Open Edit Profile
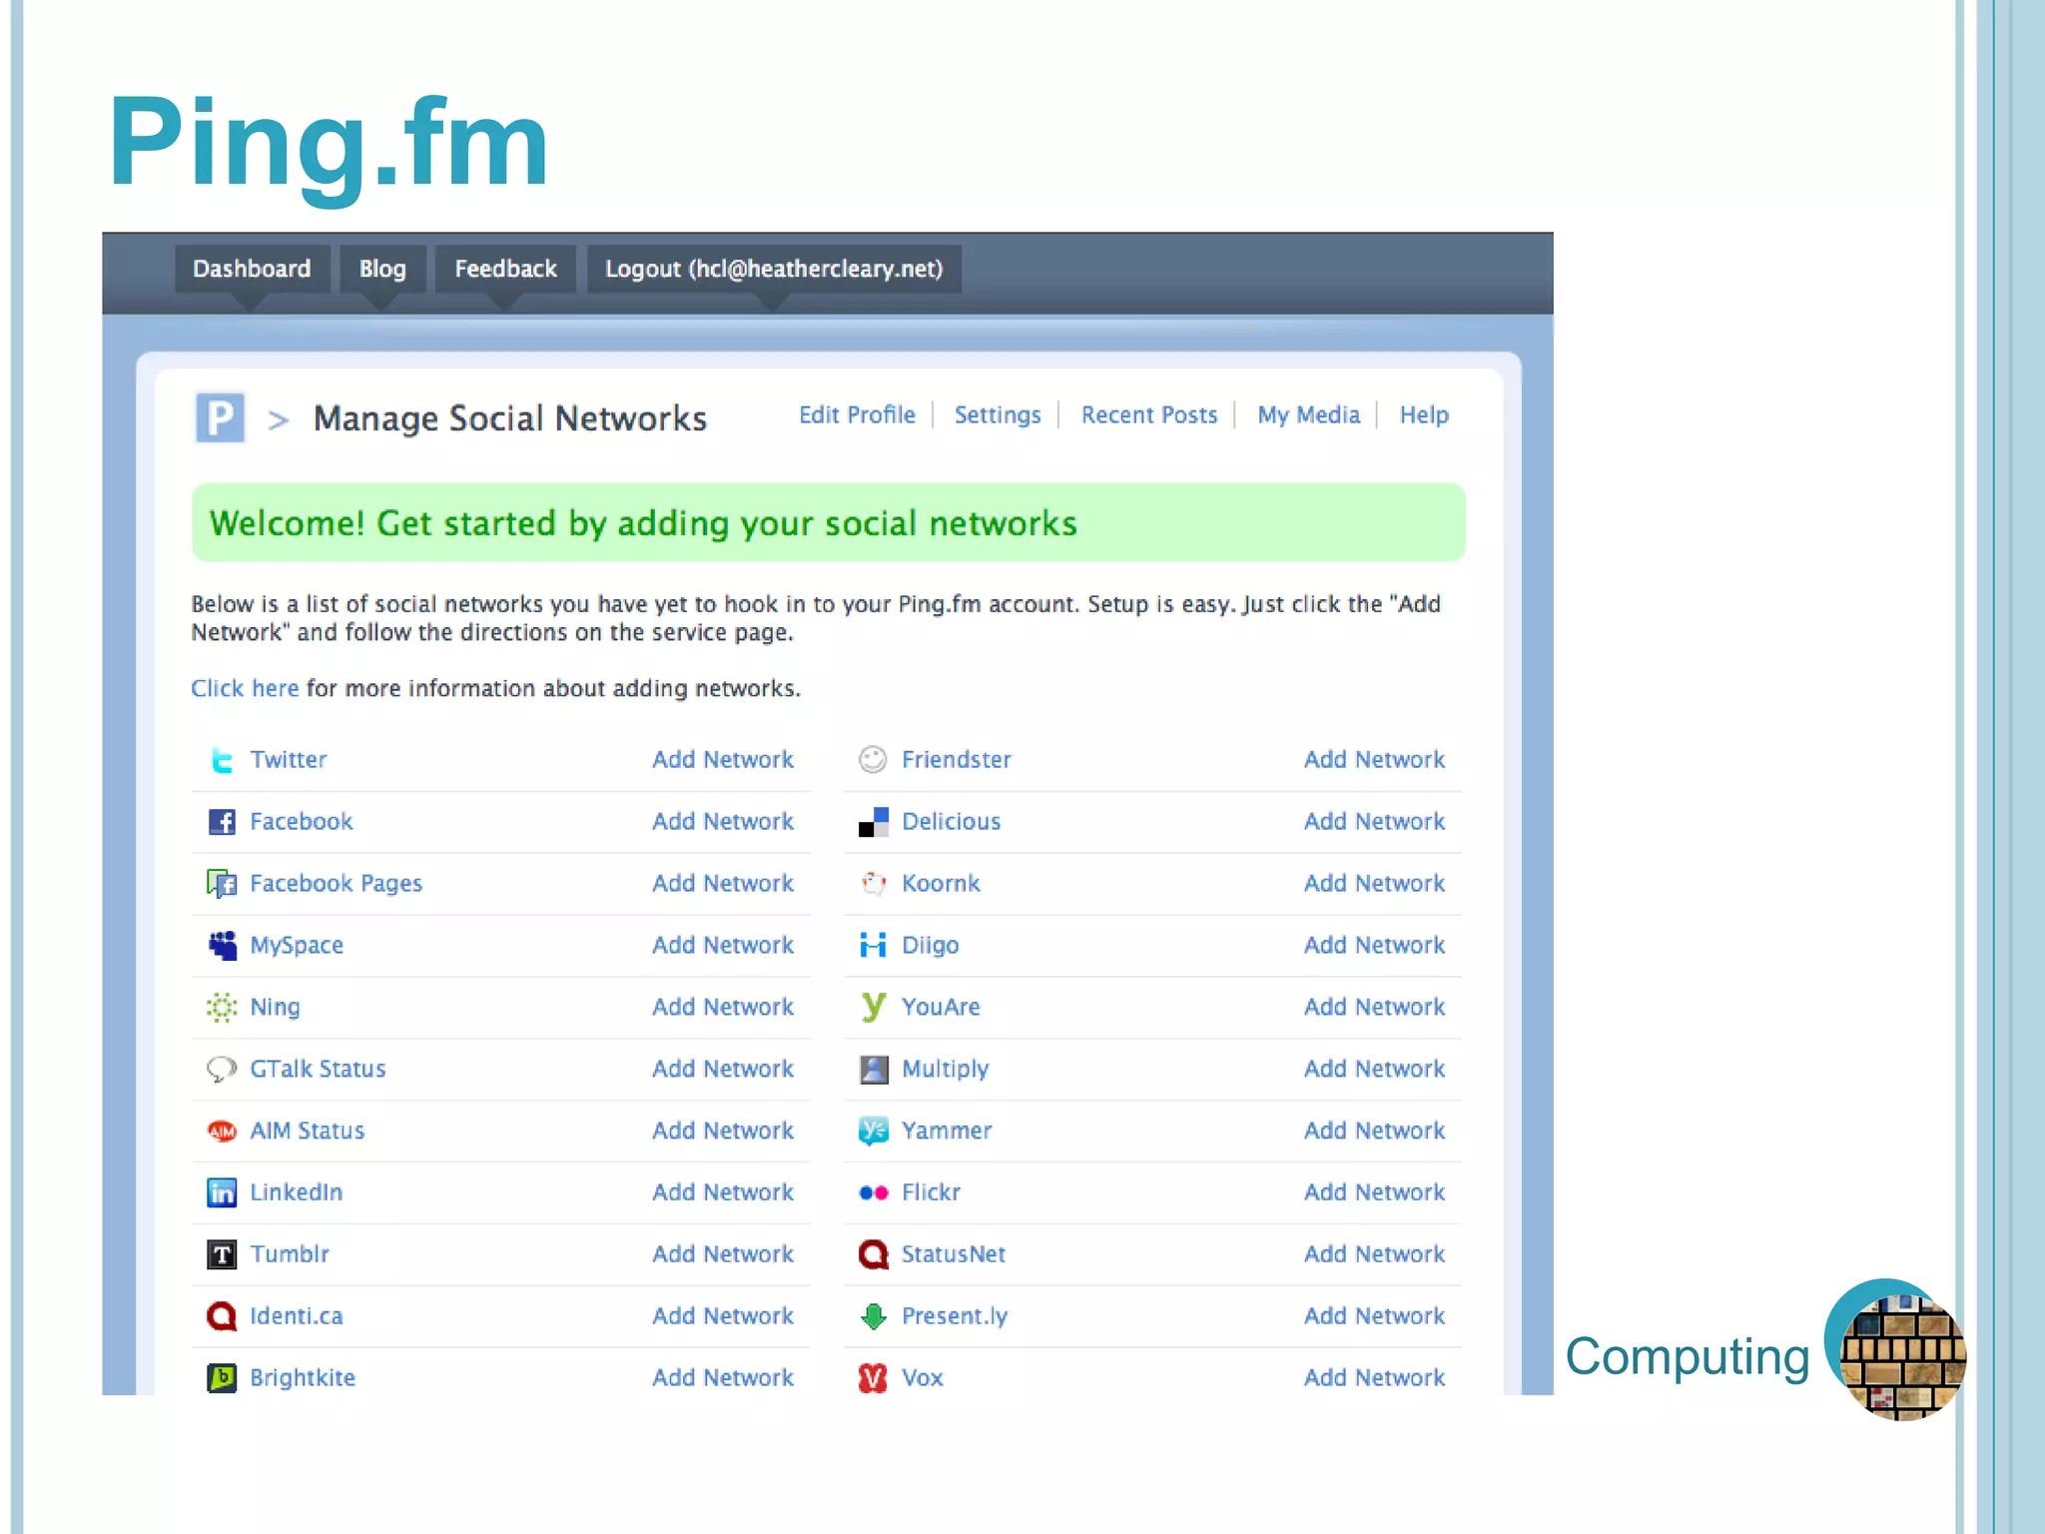2045x1534 pixels. (857, 414)
